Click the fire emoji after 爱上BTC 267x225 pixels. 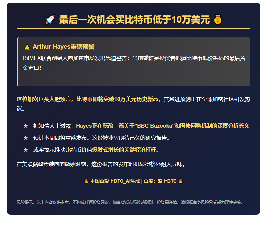(181, 181)
